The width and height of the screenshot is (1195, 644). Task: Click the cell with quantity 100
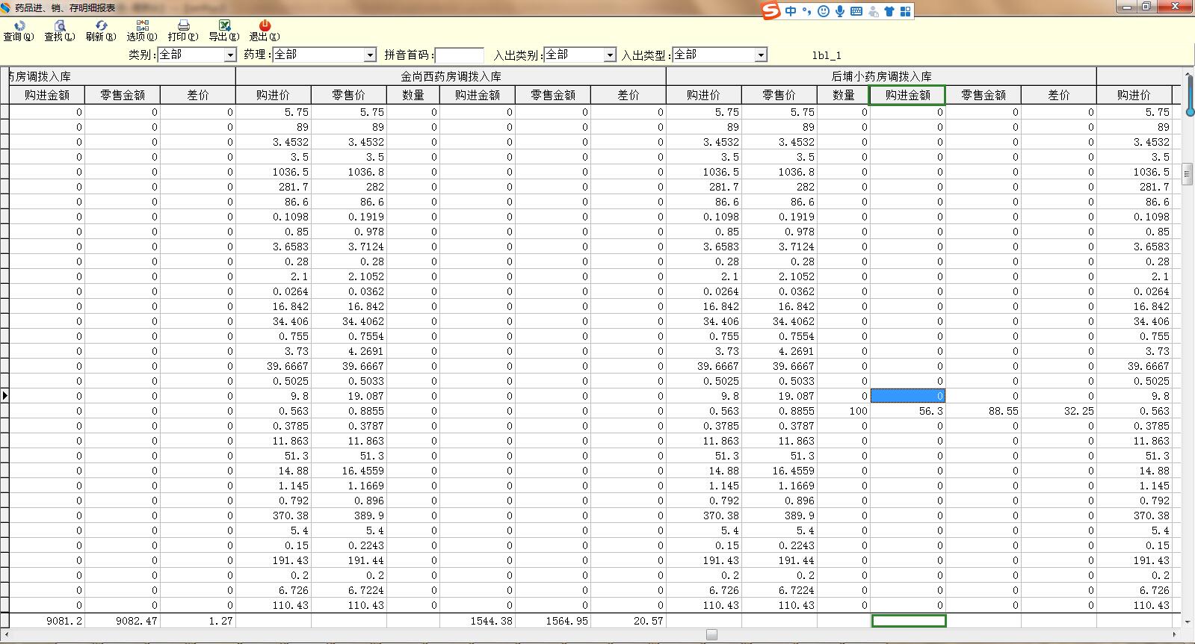843,411
